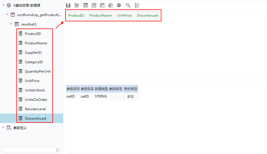Click the field icon next to UnitsOnOrder
This screenshot has height=154, width=267.
[21, 99]
